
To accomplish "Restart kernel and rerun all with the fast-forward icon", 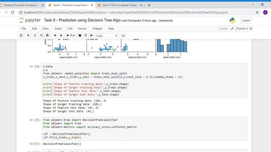I will (91, 35).
